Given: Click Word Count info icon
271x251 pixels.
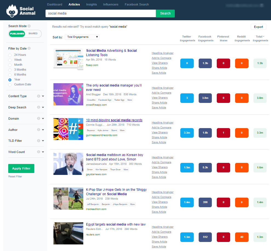Looking at the screenshot, I should [39, 152].
